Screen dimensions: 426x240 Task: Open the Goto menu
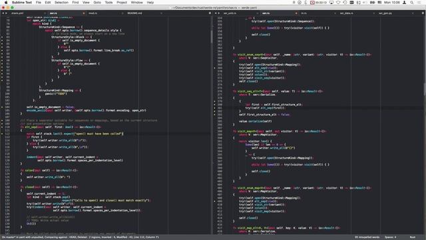click(x=97, y=3)
